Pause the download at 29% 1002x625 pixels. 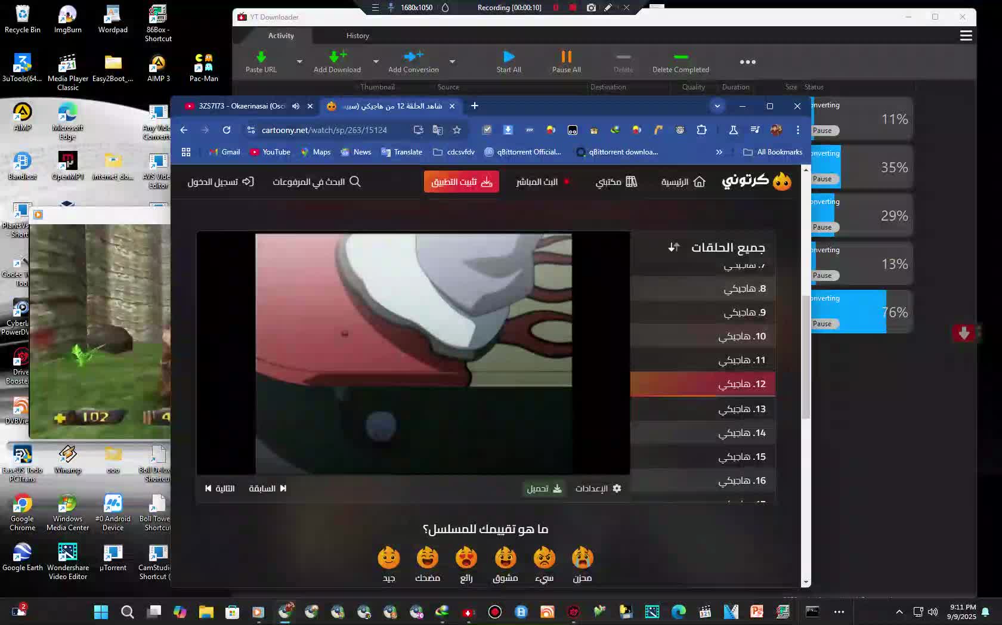pos(822,227)
